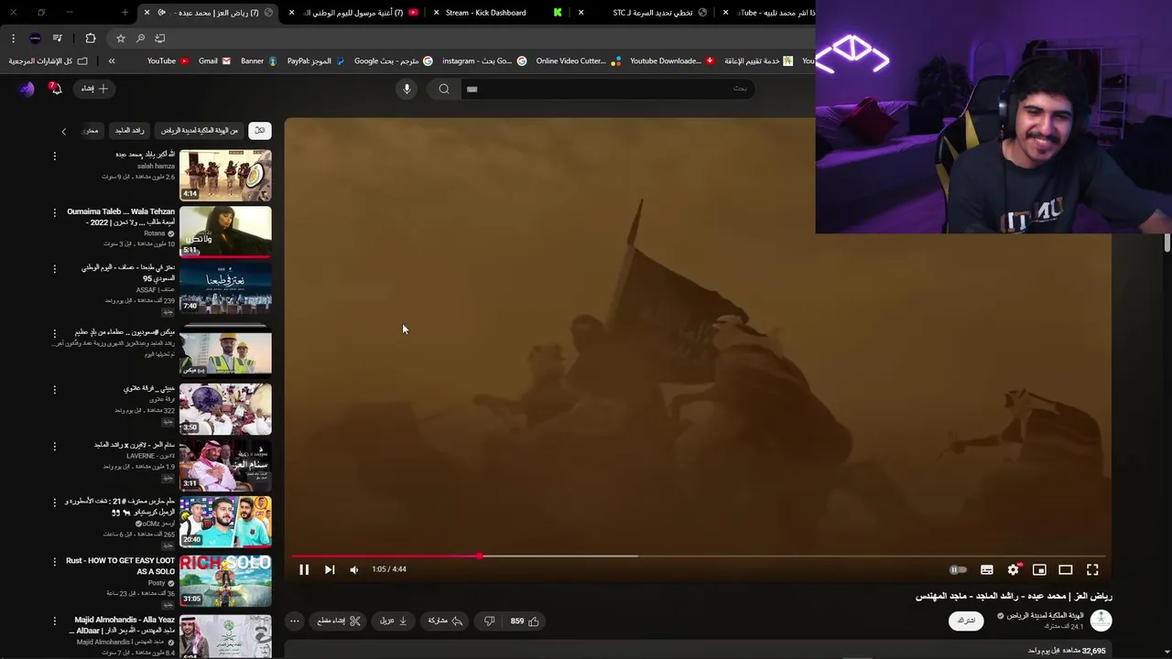Open more actions three-dot menu under video
The width and height of the screenshot is (1172, 659).
pos(294,621)
